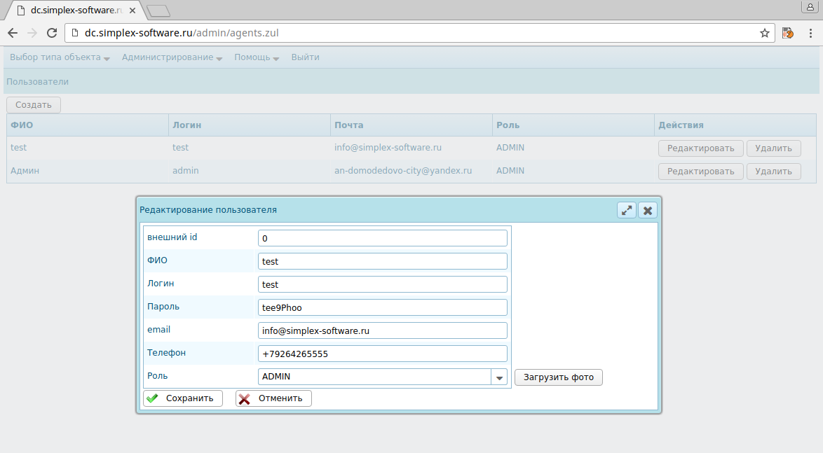
Task: Maximize the user editing dialog
Action: (x=626, y=210)
